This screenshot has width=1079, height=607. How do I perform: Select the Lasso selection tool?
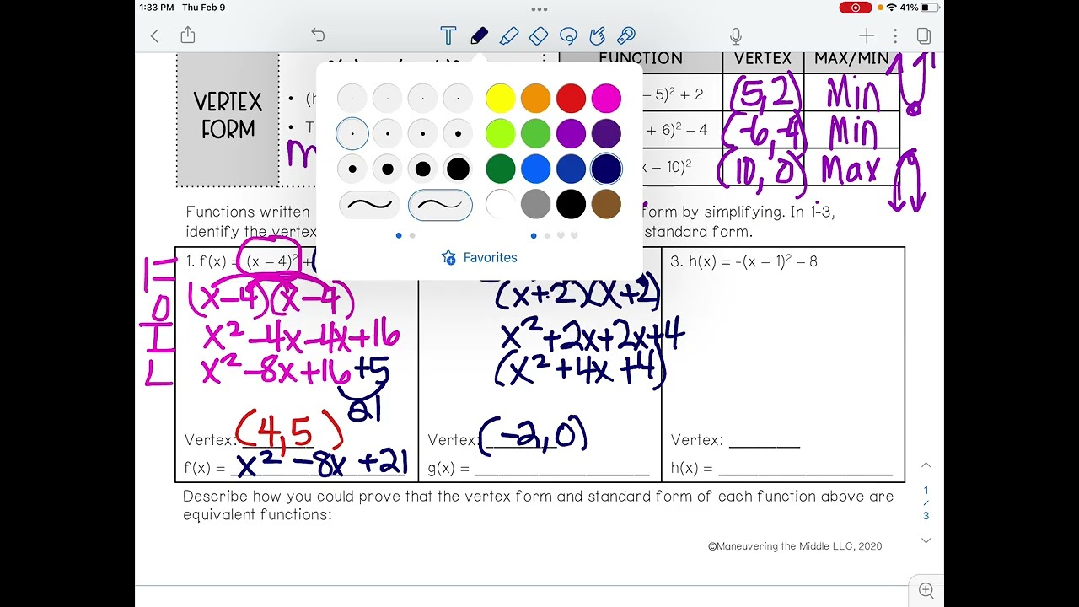coord(568,35)
